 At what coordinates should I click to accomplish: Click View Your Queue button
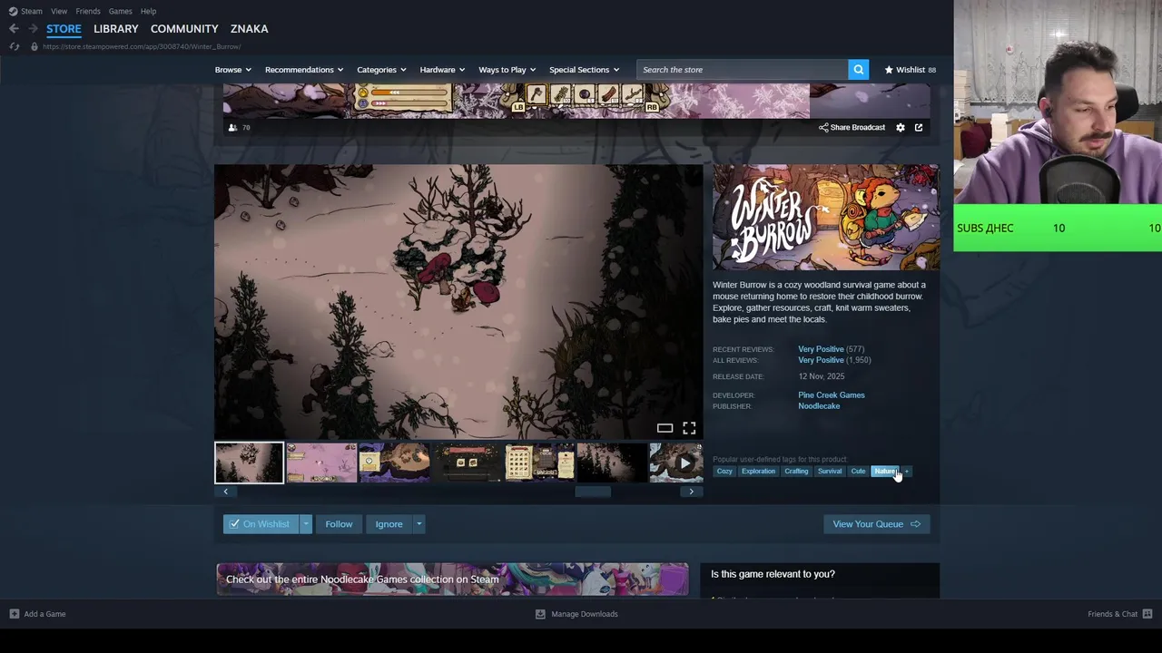[x=876, y=524]
